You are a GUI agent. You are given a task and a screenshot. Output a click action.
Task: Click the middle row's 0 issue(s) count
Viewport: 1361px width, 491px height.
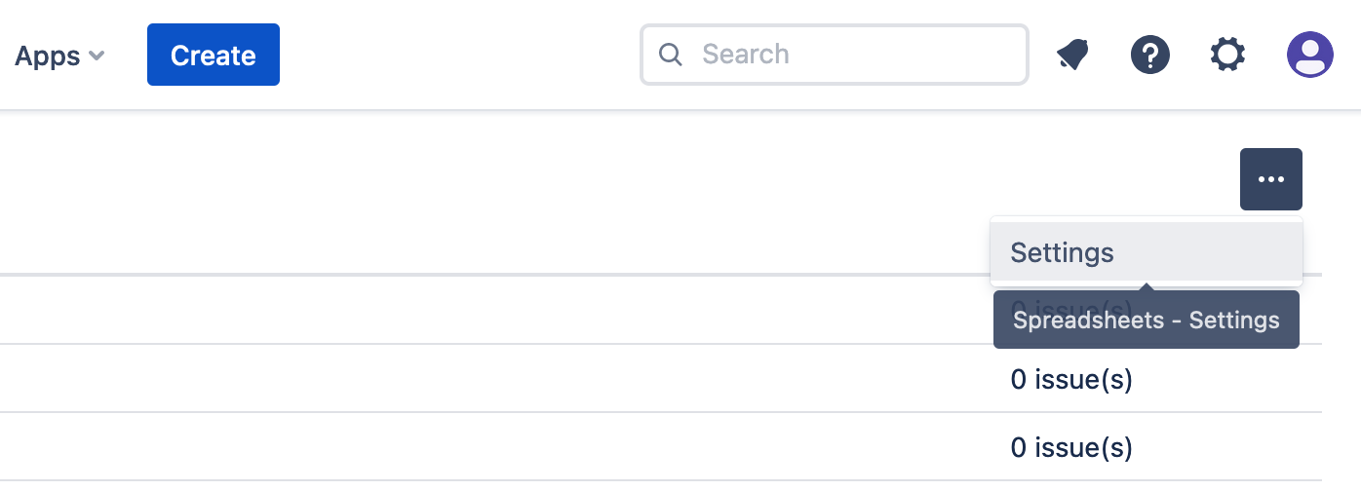[x=1071, y=379]
